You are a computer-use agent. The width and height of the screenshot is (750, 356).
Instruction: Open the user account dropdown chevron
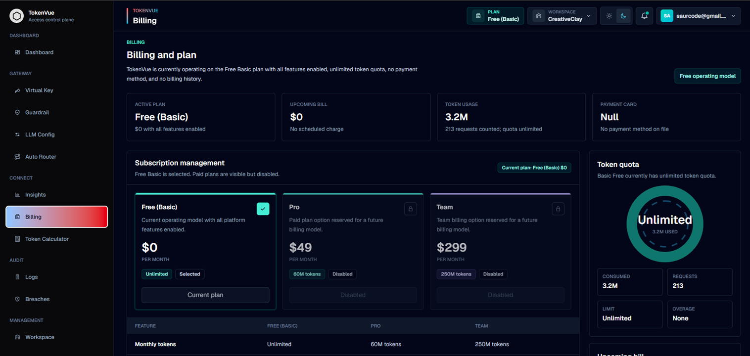[733, 16]
